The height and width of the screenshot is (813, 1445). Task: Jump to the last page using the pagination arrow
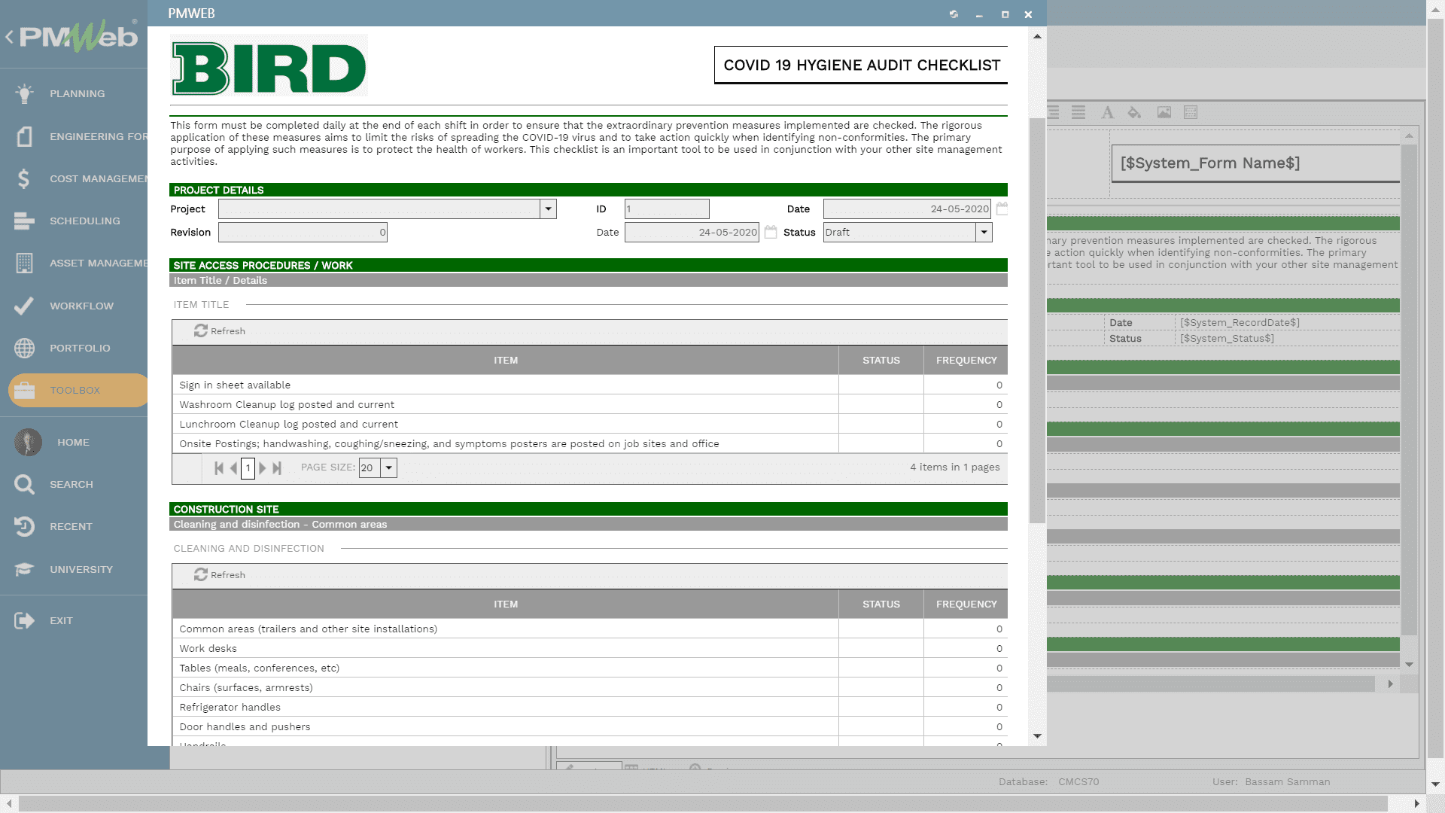click(277, 467)
